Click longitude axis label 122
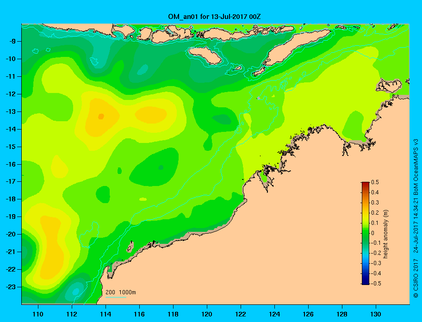Image resolution: width=422 pixels, height=322 pixels. click(x=241, y=314)
